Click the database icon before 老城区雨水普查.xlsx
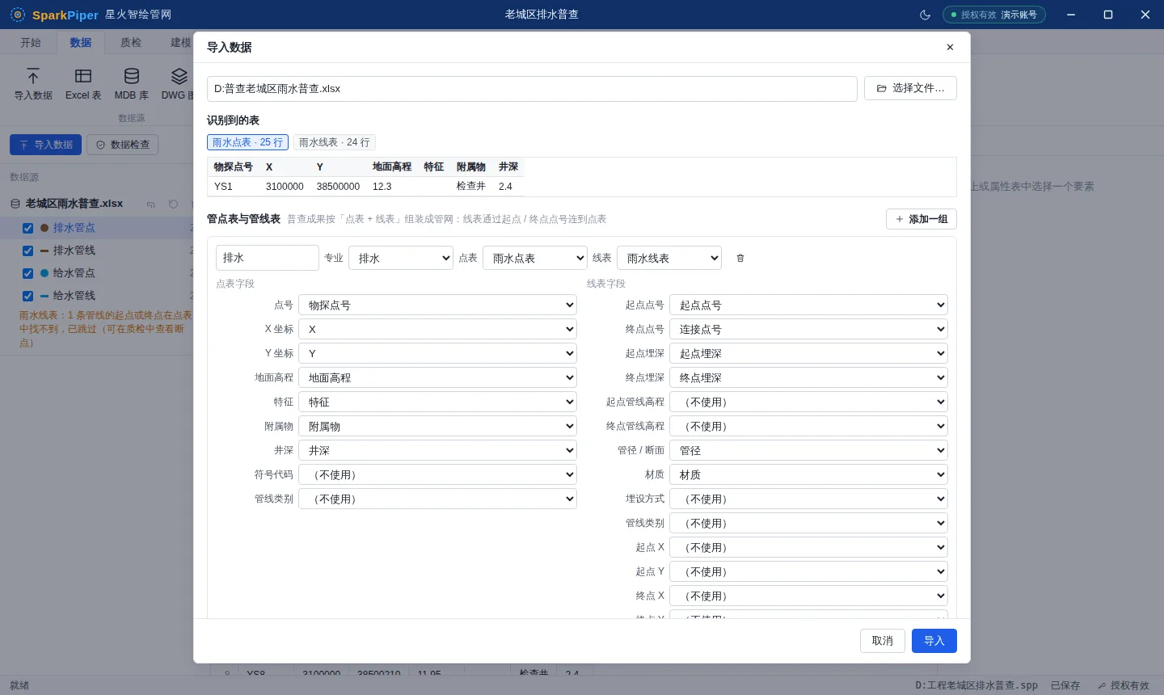Viewport: 1164px width, 695px height. (15, 204)
